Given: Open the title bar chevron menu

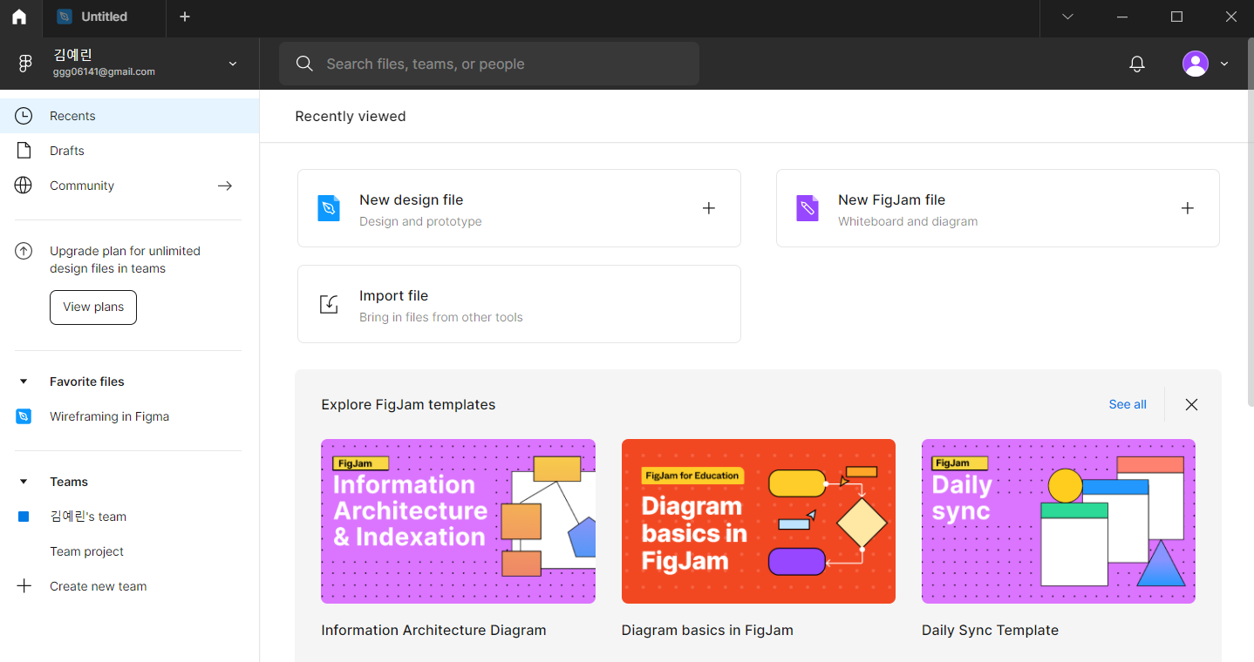Looking at the screenshot, I should pos(1067,17).
